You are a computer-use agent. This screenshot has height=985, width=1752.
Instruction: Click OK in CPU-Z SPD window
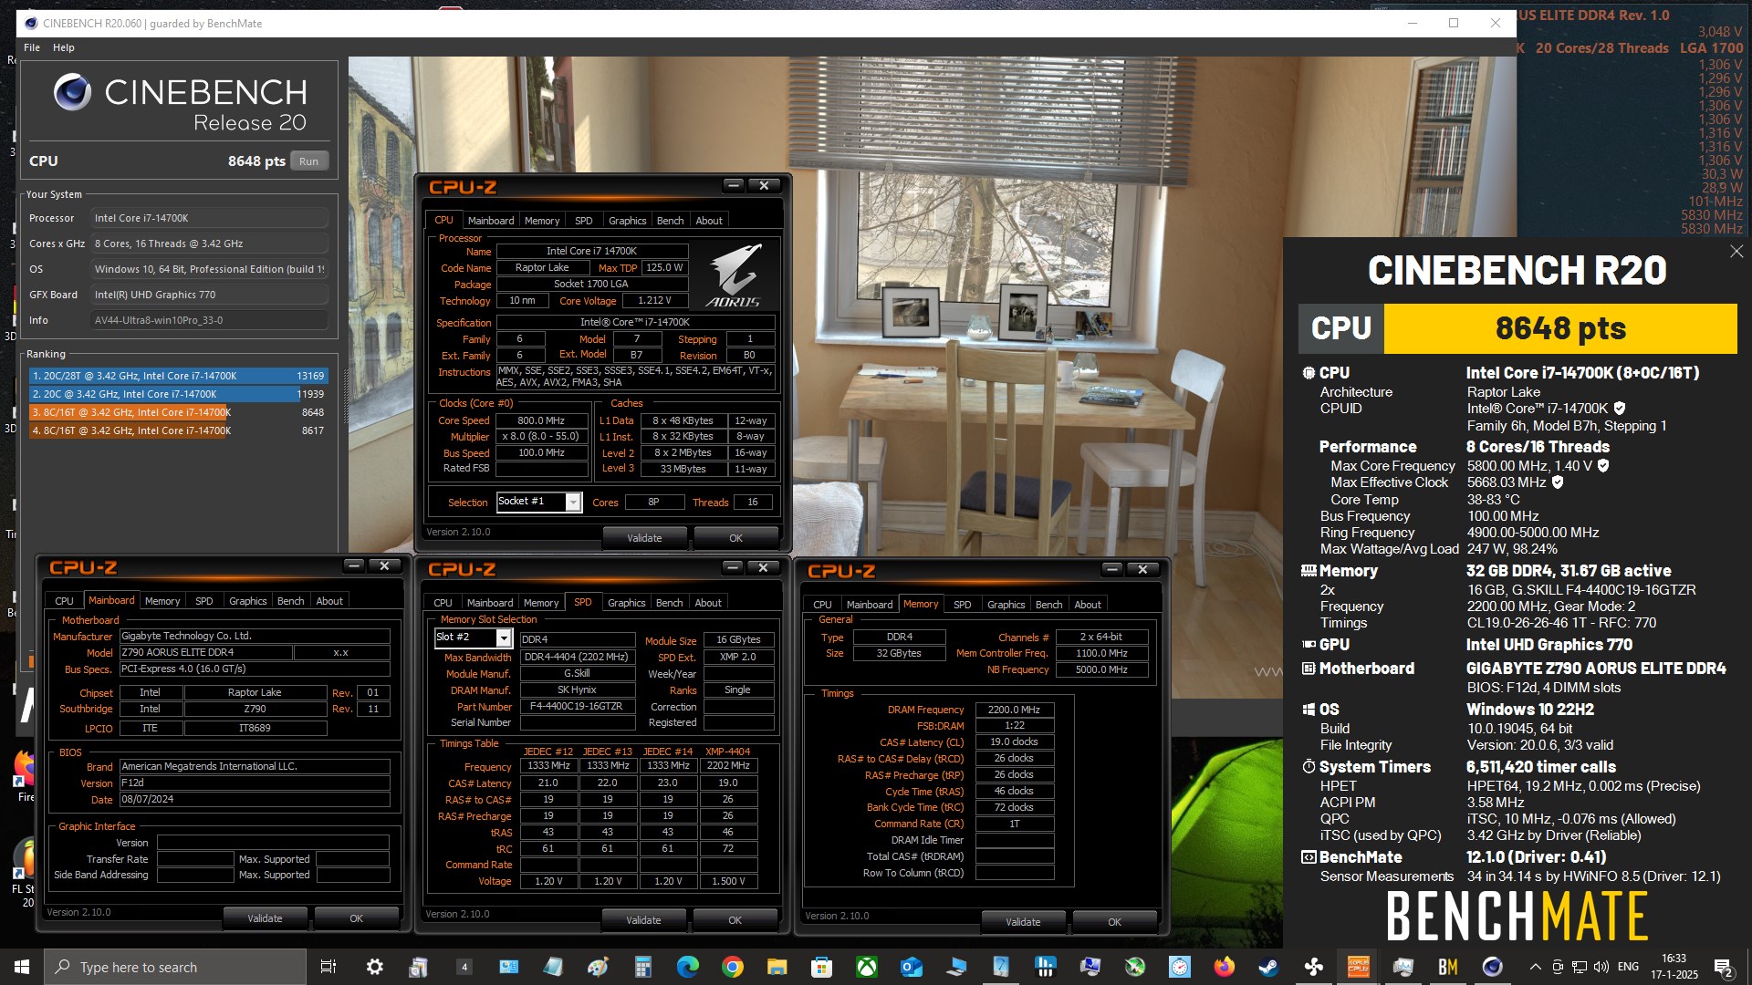(735, 920)
